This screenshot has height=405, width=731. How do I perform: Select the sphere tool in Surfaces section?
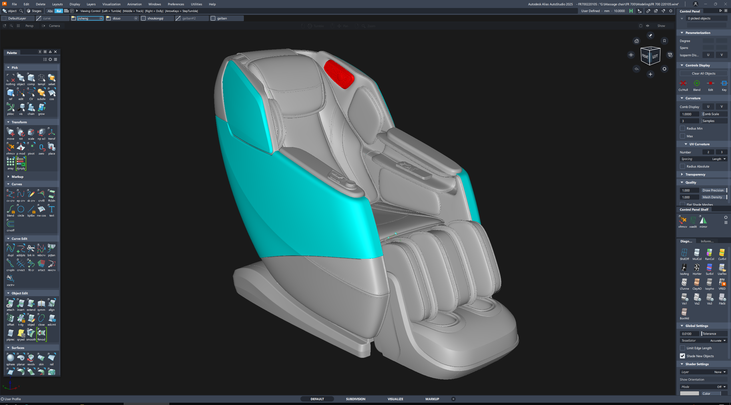point(10,358)
